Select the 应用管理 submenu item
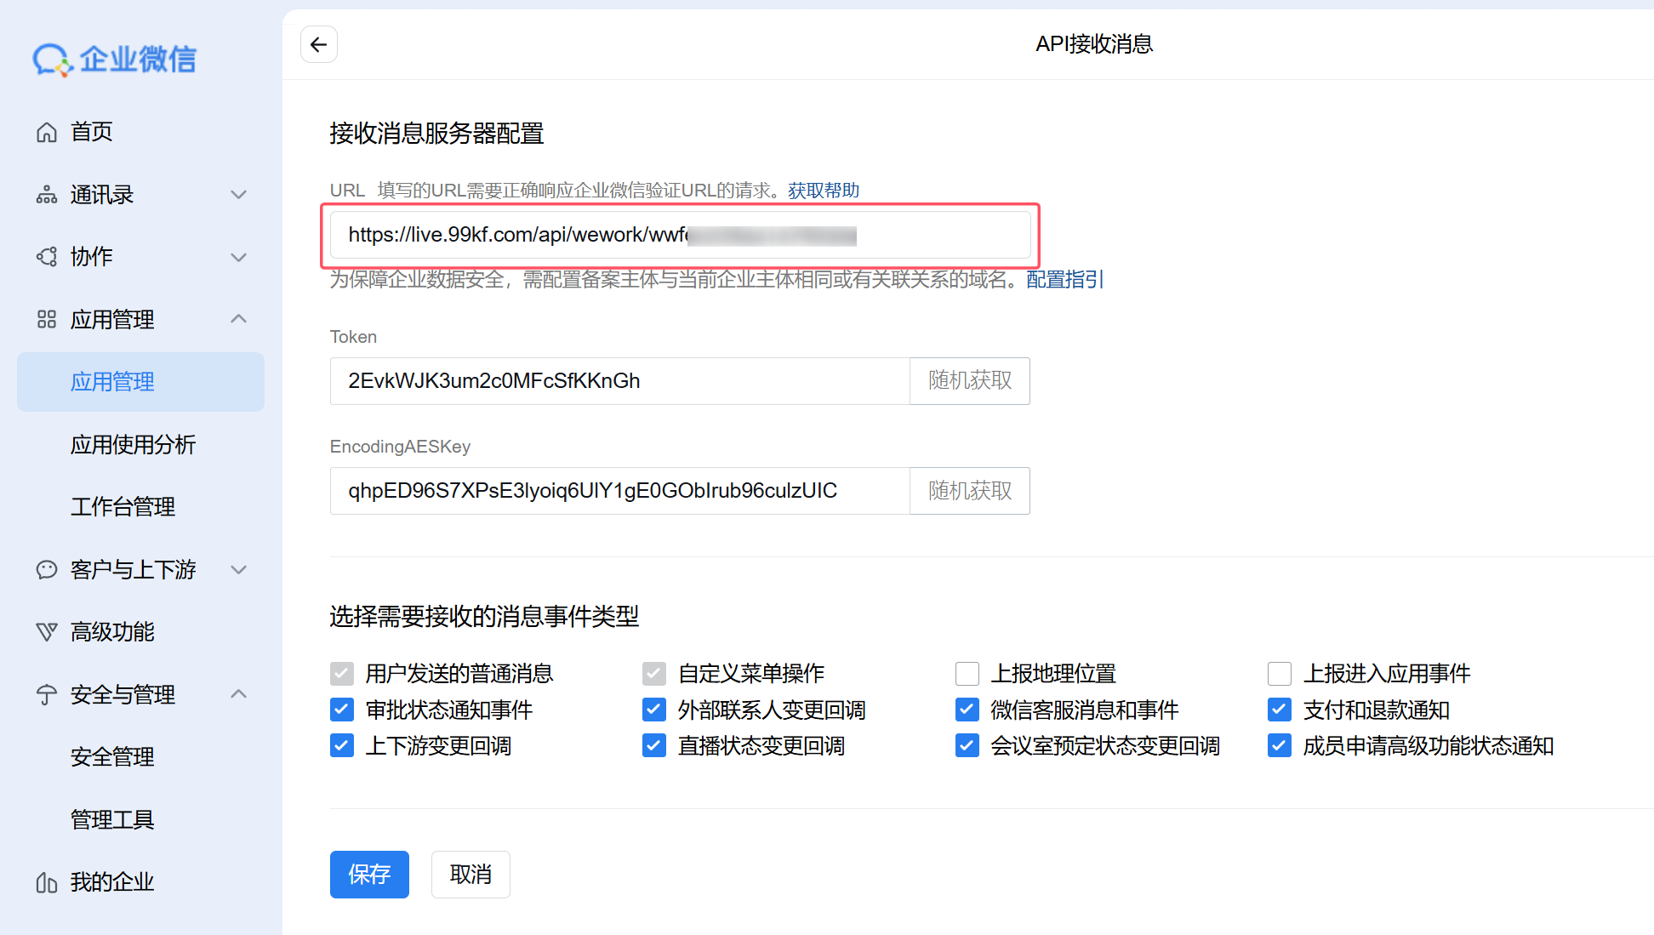Viewport: 1654px width, 935px height. [x=140, y=382]
